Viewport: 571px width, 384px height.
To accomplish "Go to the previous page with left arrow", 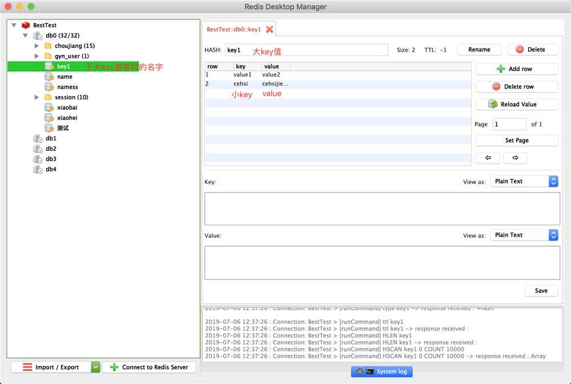I will coord(488,158).
